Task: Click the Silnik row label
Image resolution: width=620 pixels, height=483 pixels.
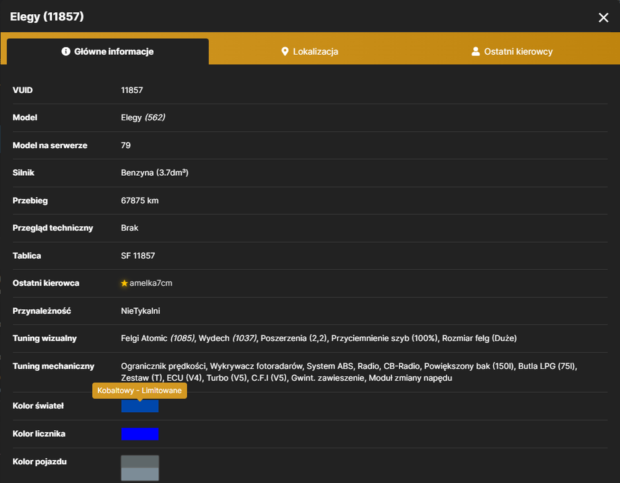Action: click(x=23, y=173)
